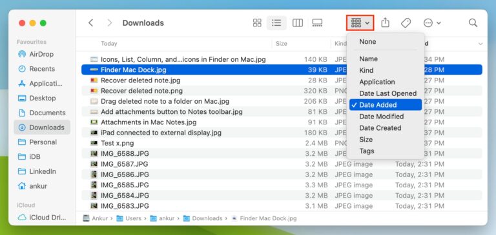Click the Group By toolbar button
The height and width of the screenshot is (235, 496).
[x=360, y=23]
